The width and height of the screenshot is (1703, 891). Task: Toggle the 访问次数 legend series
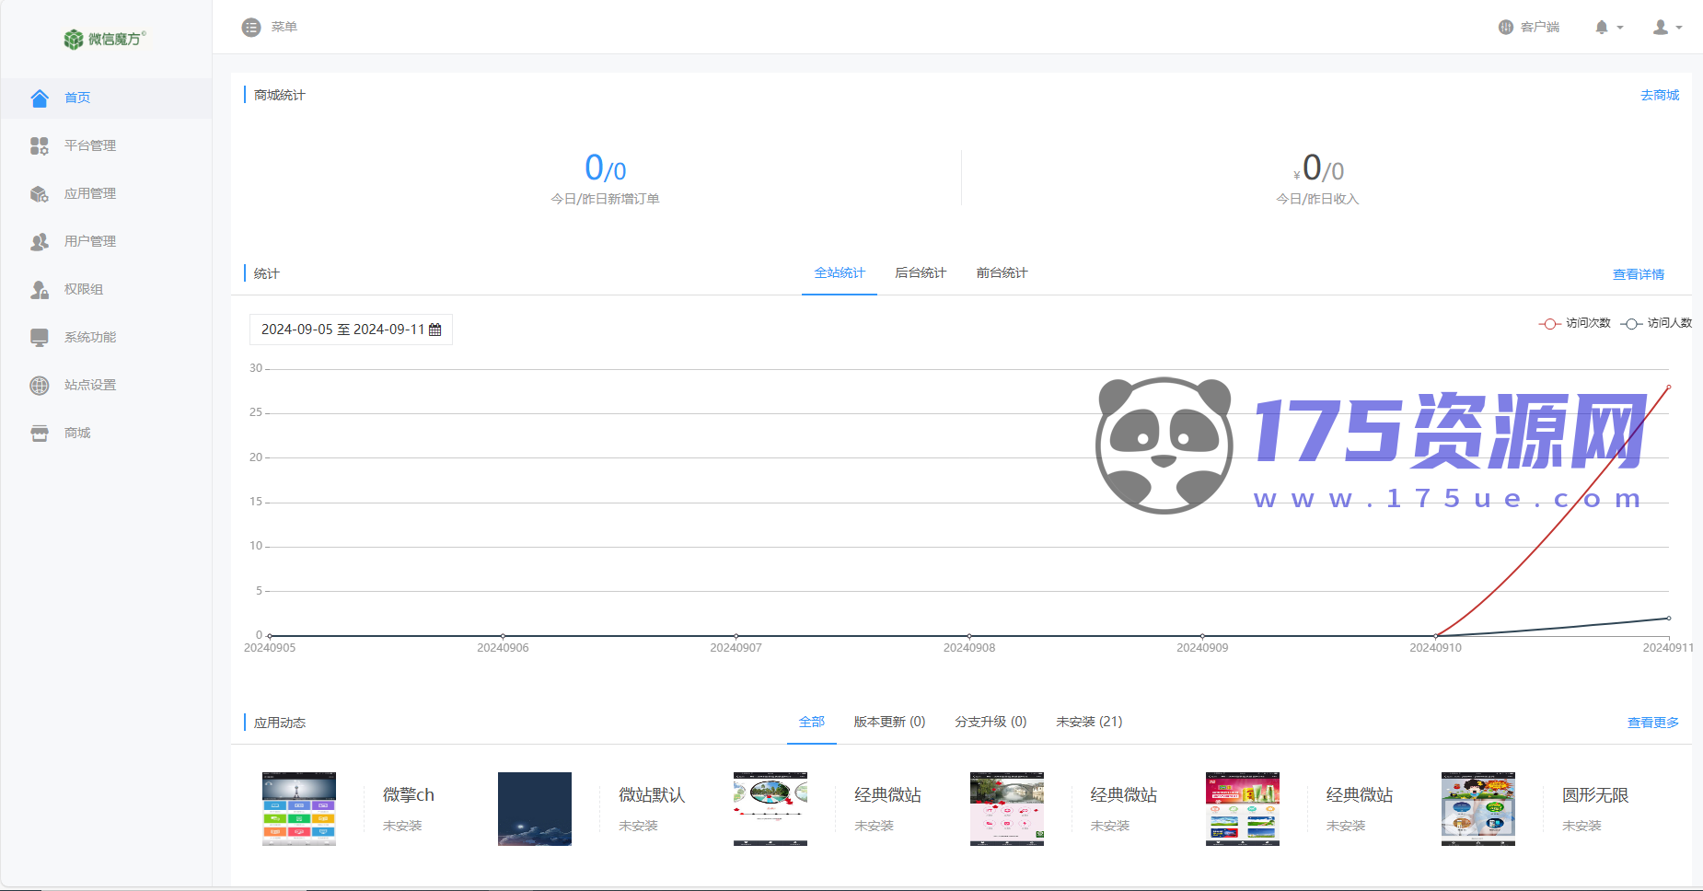tap(1575, 323)
